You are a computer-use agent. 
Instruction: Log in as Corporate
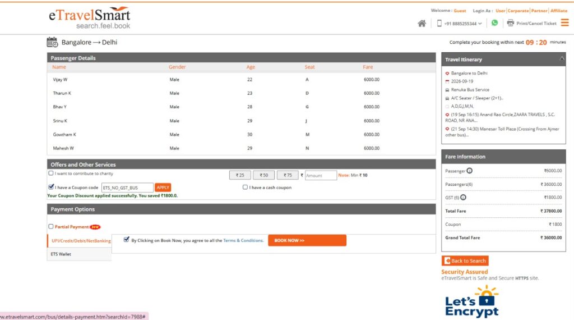519,11
